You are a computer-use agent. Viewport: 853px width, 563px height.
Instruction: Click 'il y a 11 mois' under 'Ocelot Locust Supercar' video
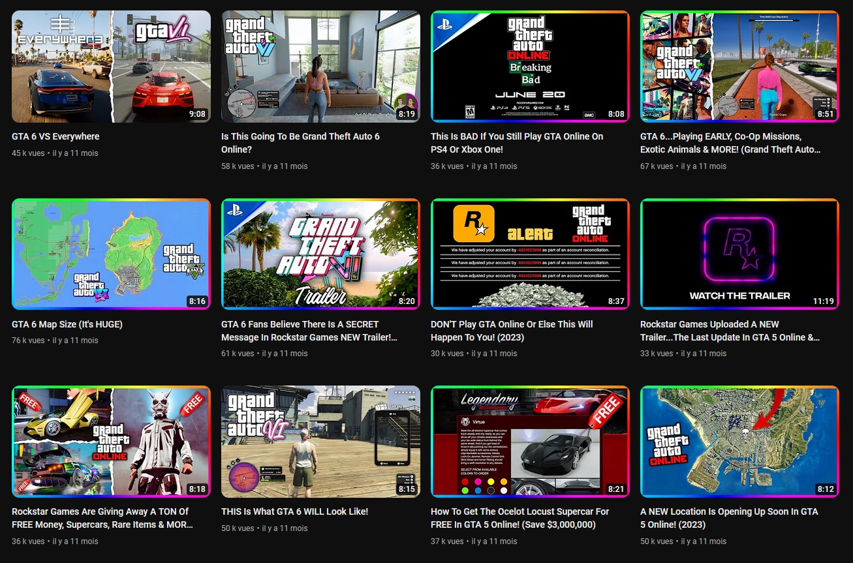coord(494,541)
